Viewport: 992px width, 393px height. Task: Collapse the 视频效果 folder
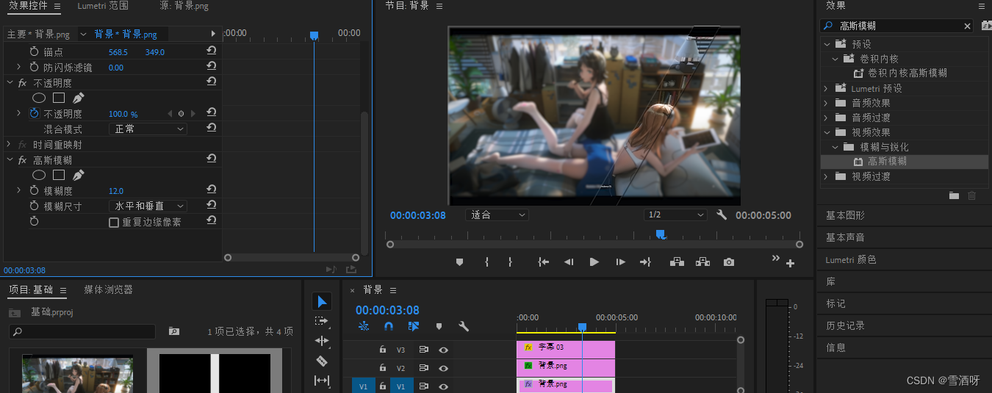(826, 132)
